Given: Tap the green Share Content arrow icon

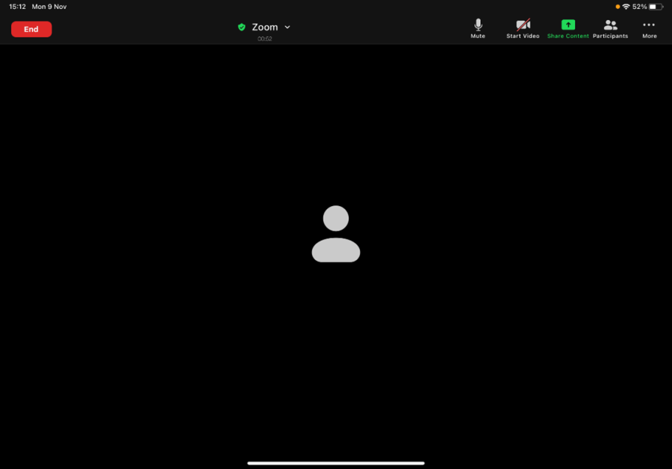Looking at the screenshot, I should [568, 25].
